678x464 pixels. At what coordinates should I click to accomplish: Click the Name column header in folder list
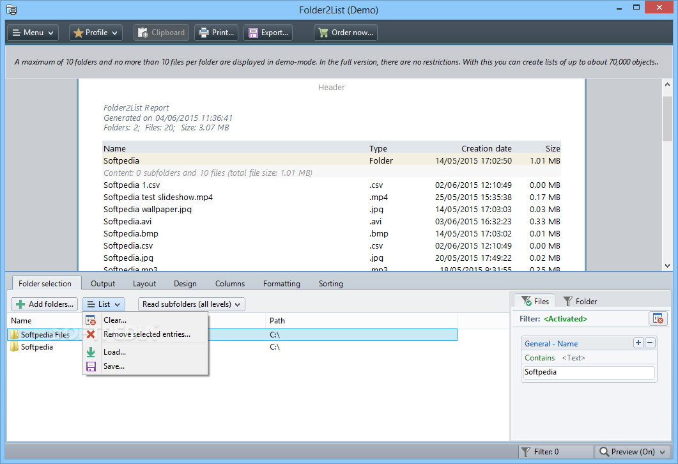click(21, 320)
